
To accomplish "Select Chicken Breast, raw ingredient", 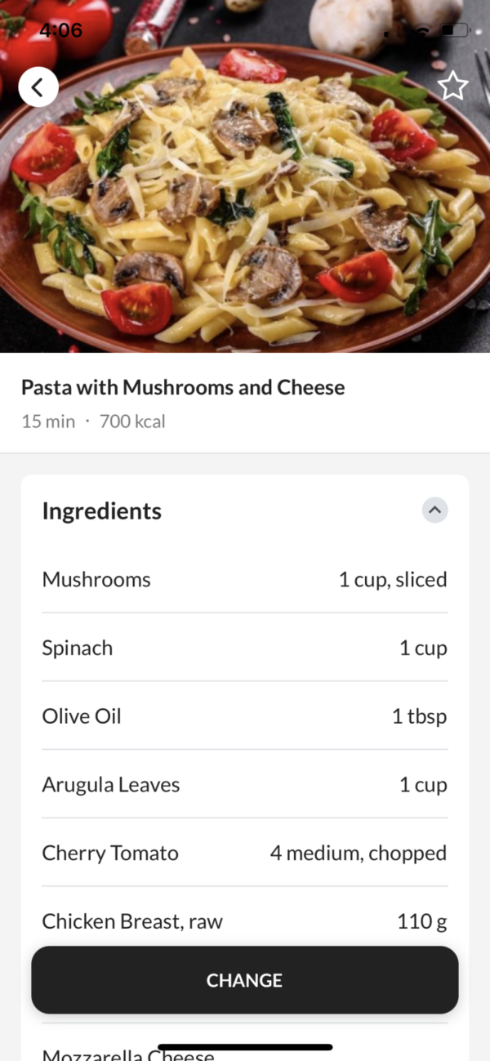I will click(245, 921).
